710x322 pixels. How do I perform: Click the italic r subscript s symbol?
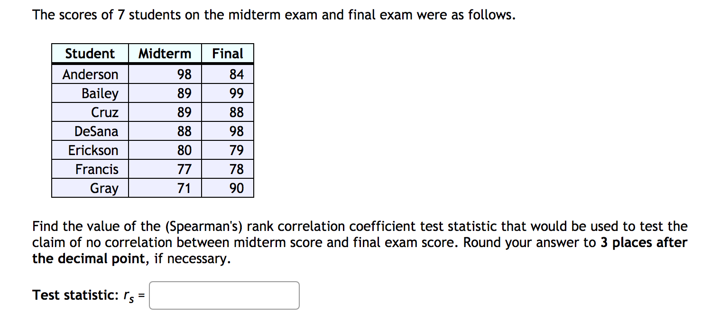click(129, 295)
